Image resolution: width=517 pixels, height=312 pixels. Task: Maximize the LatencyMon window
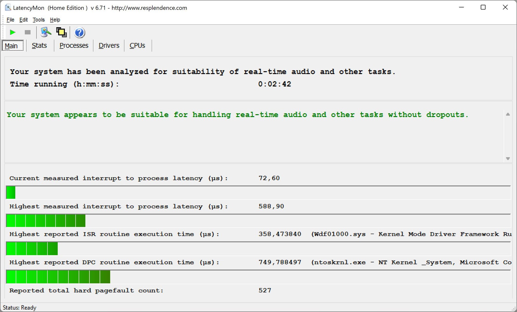click(x=483, y=8)
